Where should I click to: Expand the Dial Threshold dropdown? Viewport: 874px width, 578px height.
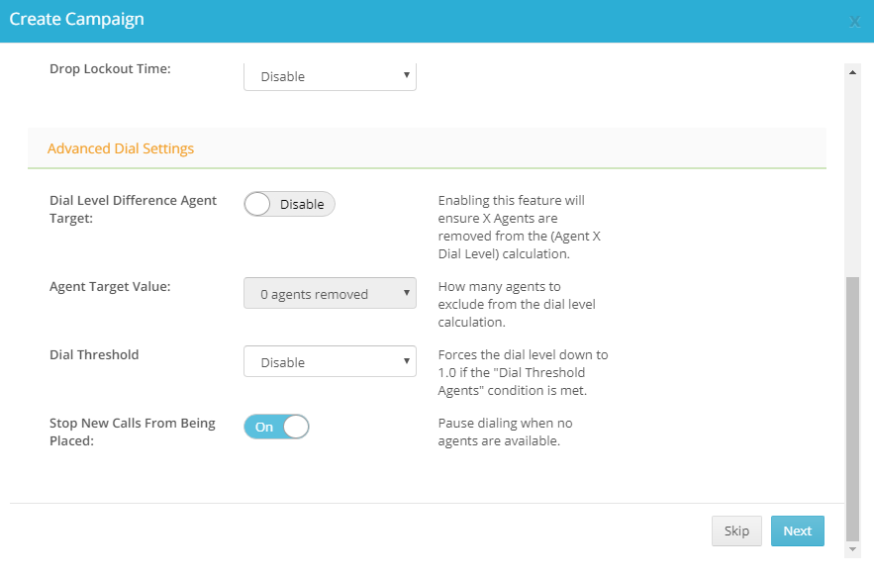[x=330, y=361]
